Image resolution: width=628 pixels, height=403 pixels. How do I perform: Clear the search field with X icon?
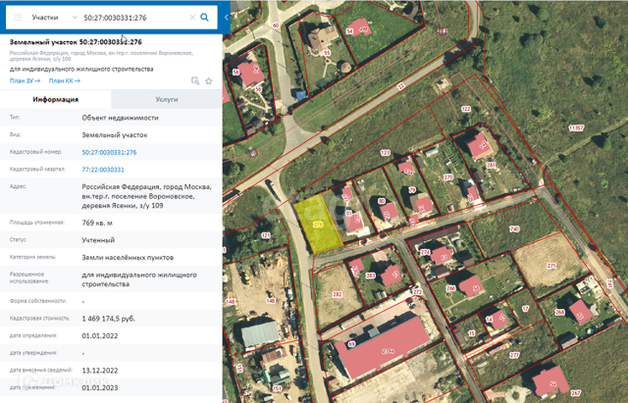tap(193, 18)
